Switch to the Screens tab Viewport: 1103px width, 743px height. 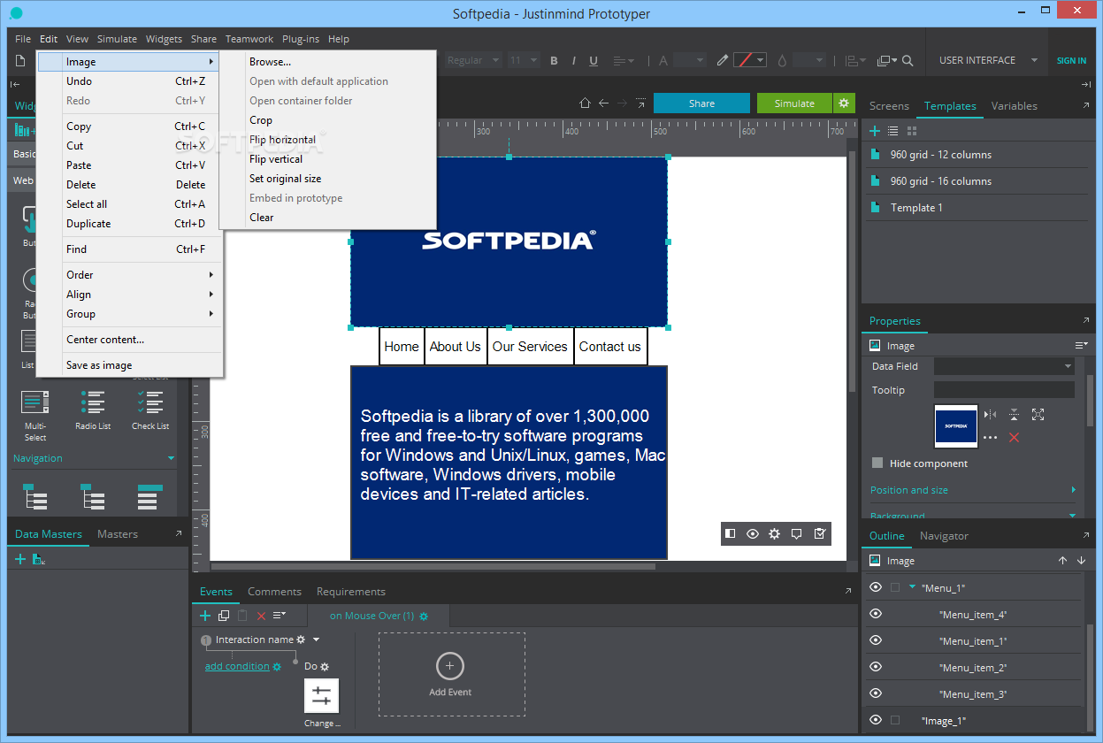(x=889, y=106)
